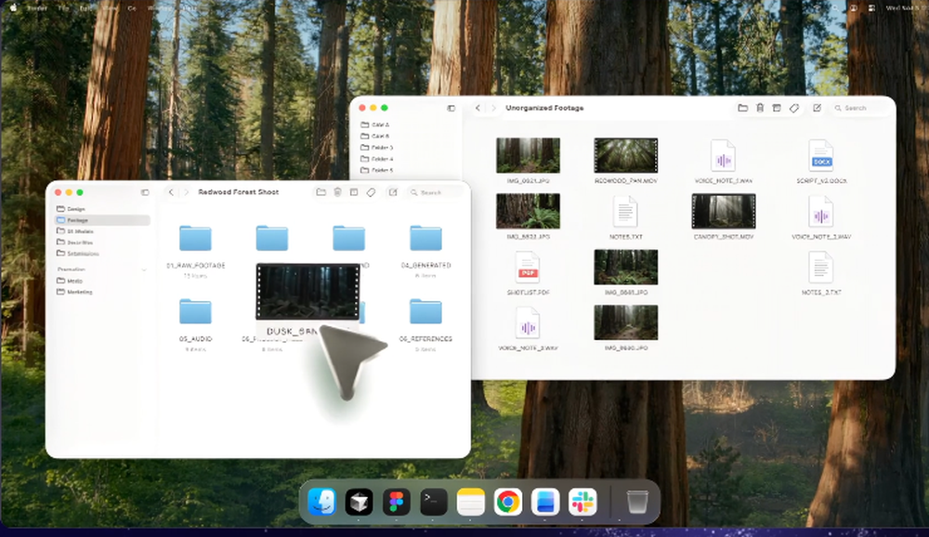Select the NOTES.TXT file
Image resolution: width=929 pixels, height=537 pixels.
click(625, 212)
